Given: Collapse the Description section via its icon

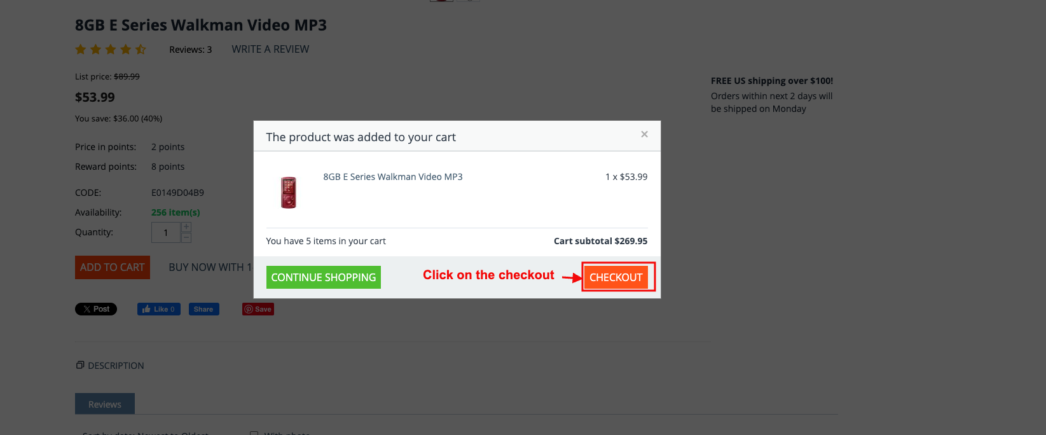Looking at the screenshot, I should pos(80,365).
